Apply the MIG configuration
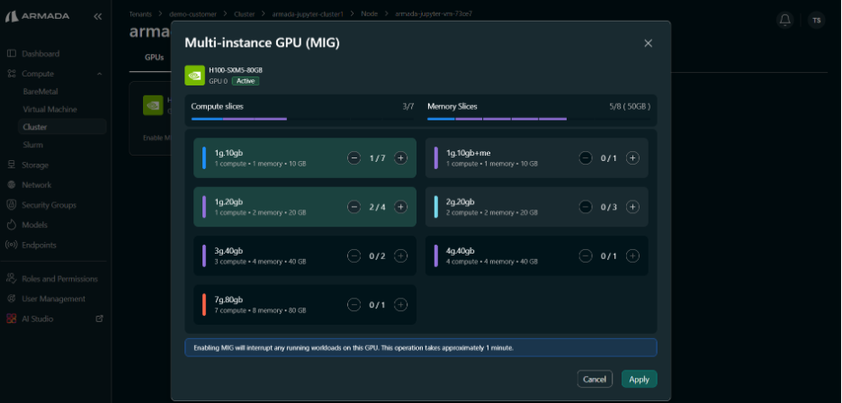842x403 pixels. (639, 379)
